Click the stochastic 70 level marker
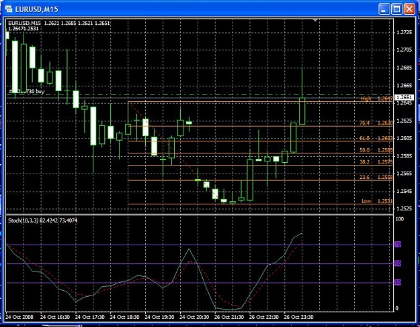 [398, 245]
